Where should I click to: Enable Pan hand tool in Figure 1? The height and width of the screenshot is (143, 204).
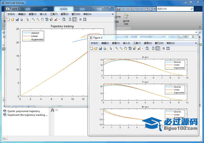[42, 19]
